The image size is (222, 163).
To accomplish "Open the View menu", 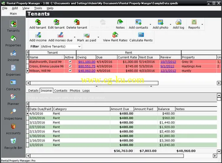I will tap(26, 8).
